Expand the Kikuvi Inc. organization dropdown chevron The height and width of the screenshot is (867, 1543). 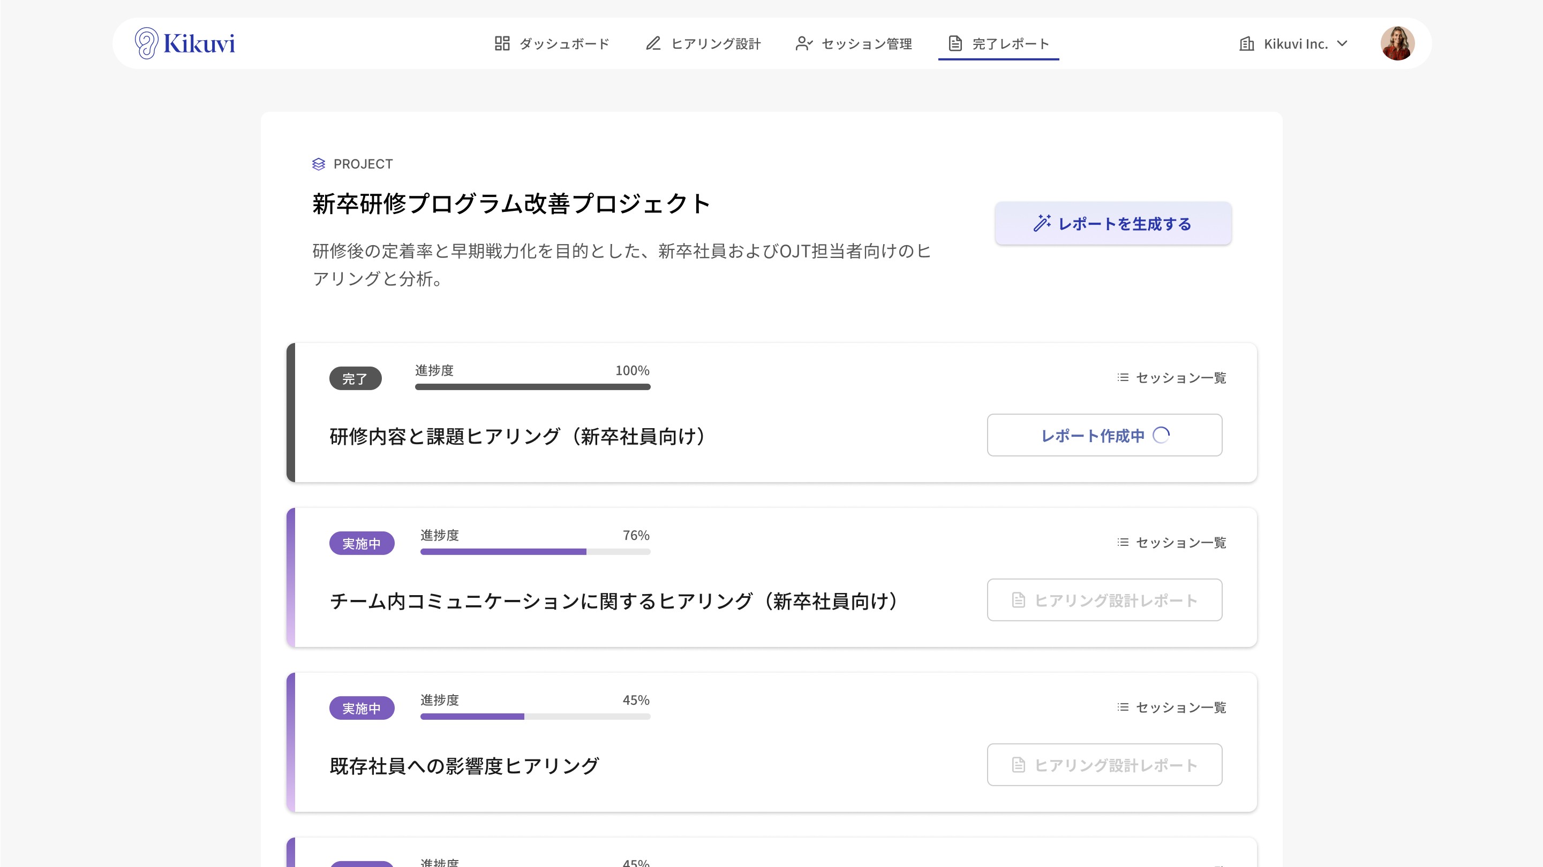[x=1342, y=43]
